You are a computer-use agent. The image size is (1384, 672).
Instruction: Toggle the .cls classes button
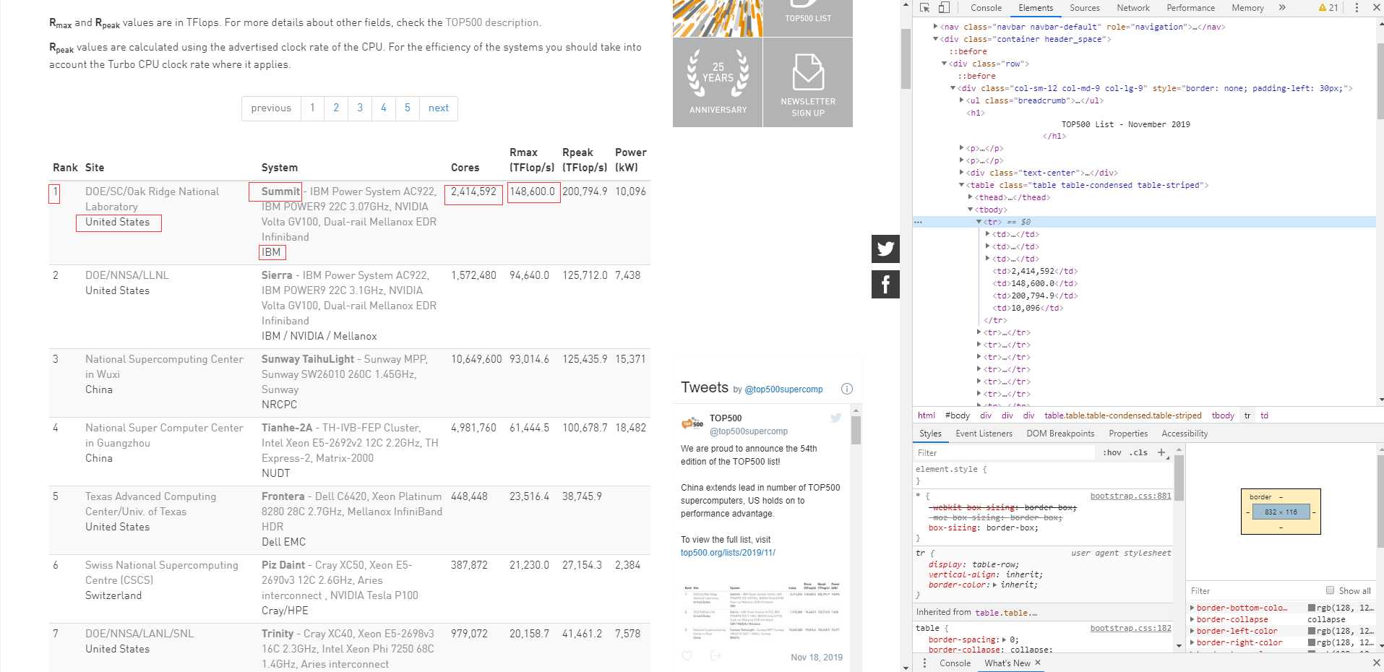coord(1138,452)
